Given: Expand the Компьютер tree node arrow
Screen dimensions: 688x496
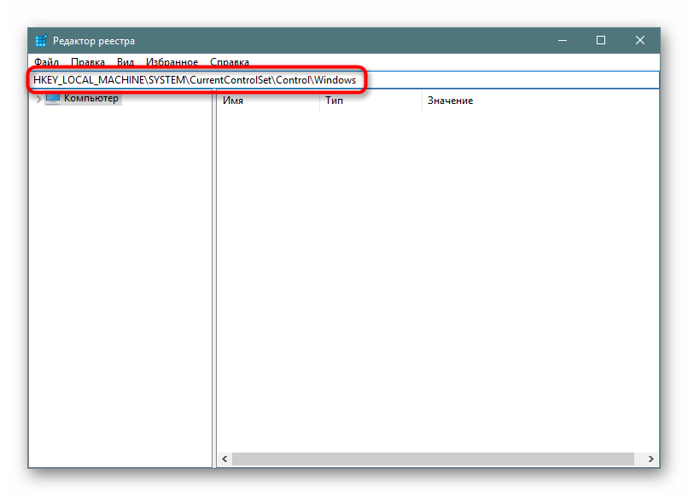Looking at the screenshot, I should click(x=38, y=100).
